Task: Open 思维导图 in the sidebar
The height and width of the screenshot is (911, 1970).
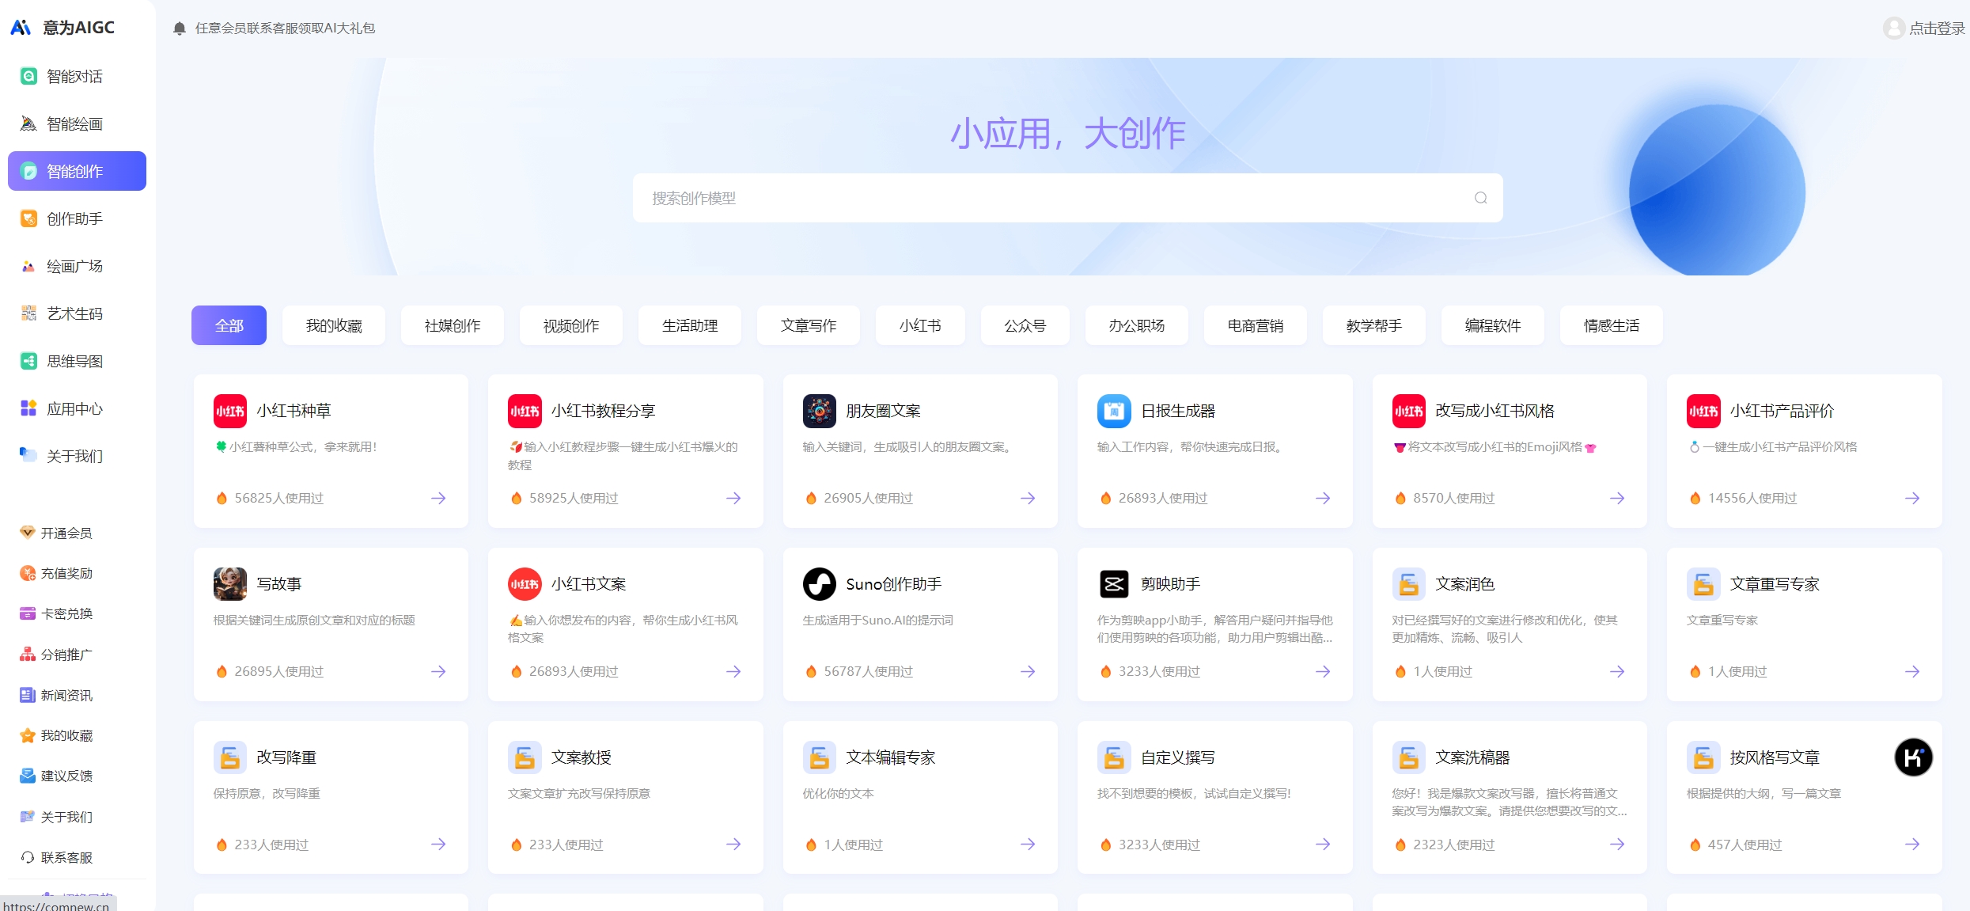Action: (x=74, y=361)
